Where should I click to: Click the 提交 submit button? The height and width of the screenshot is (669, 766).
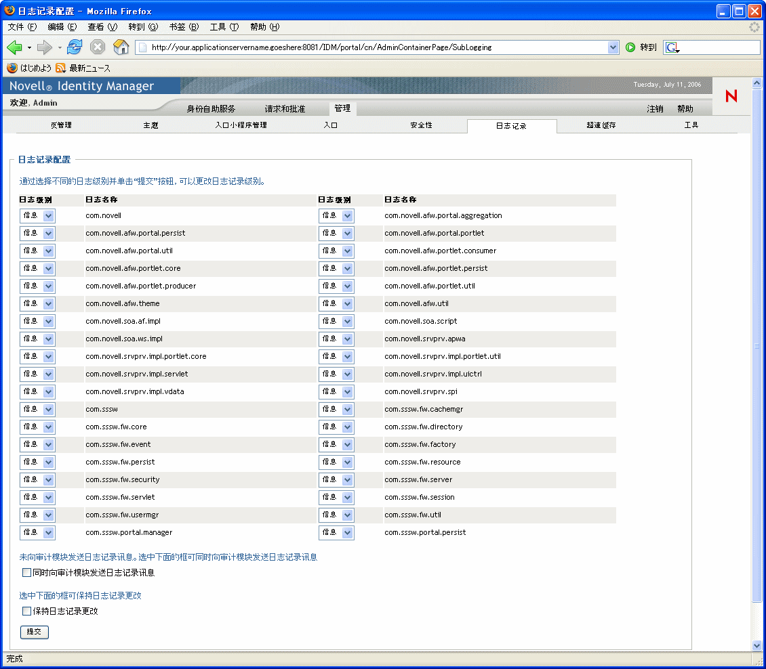tap(34, 632)
